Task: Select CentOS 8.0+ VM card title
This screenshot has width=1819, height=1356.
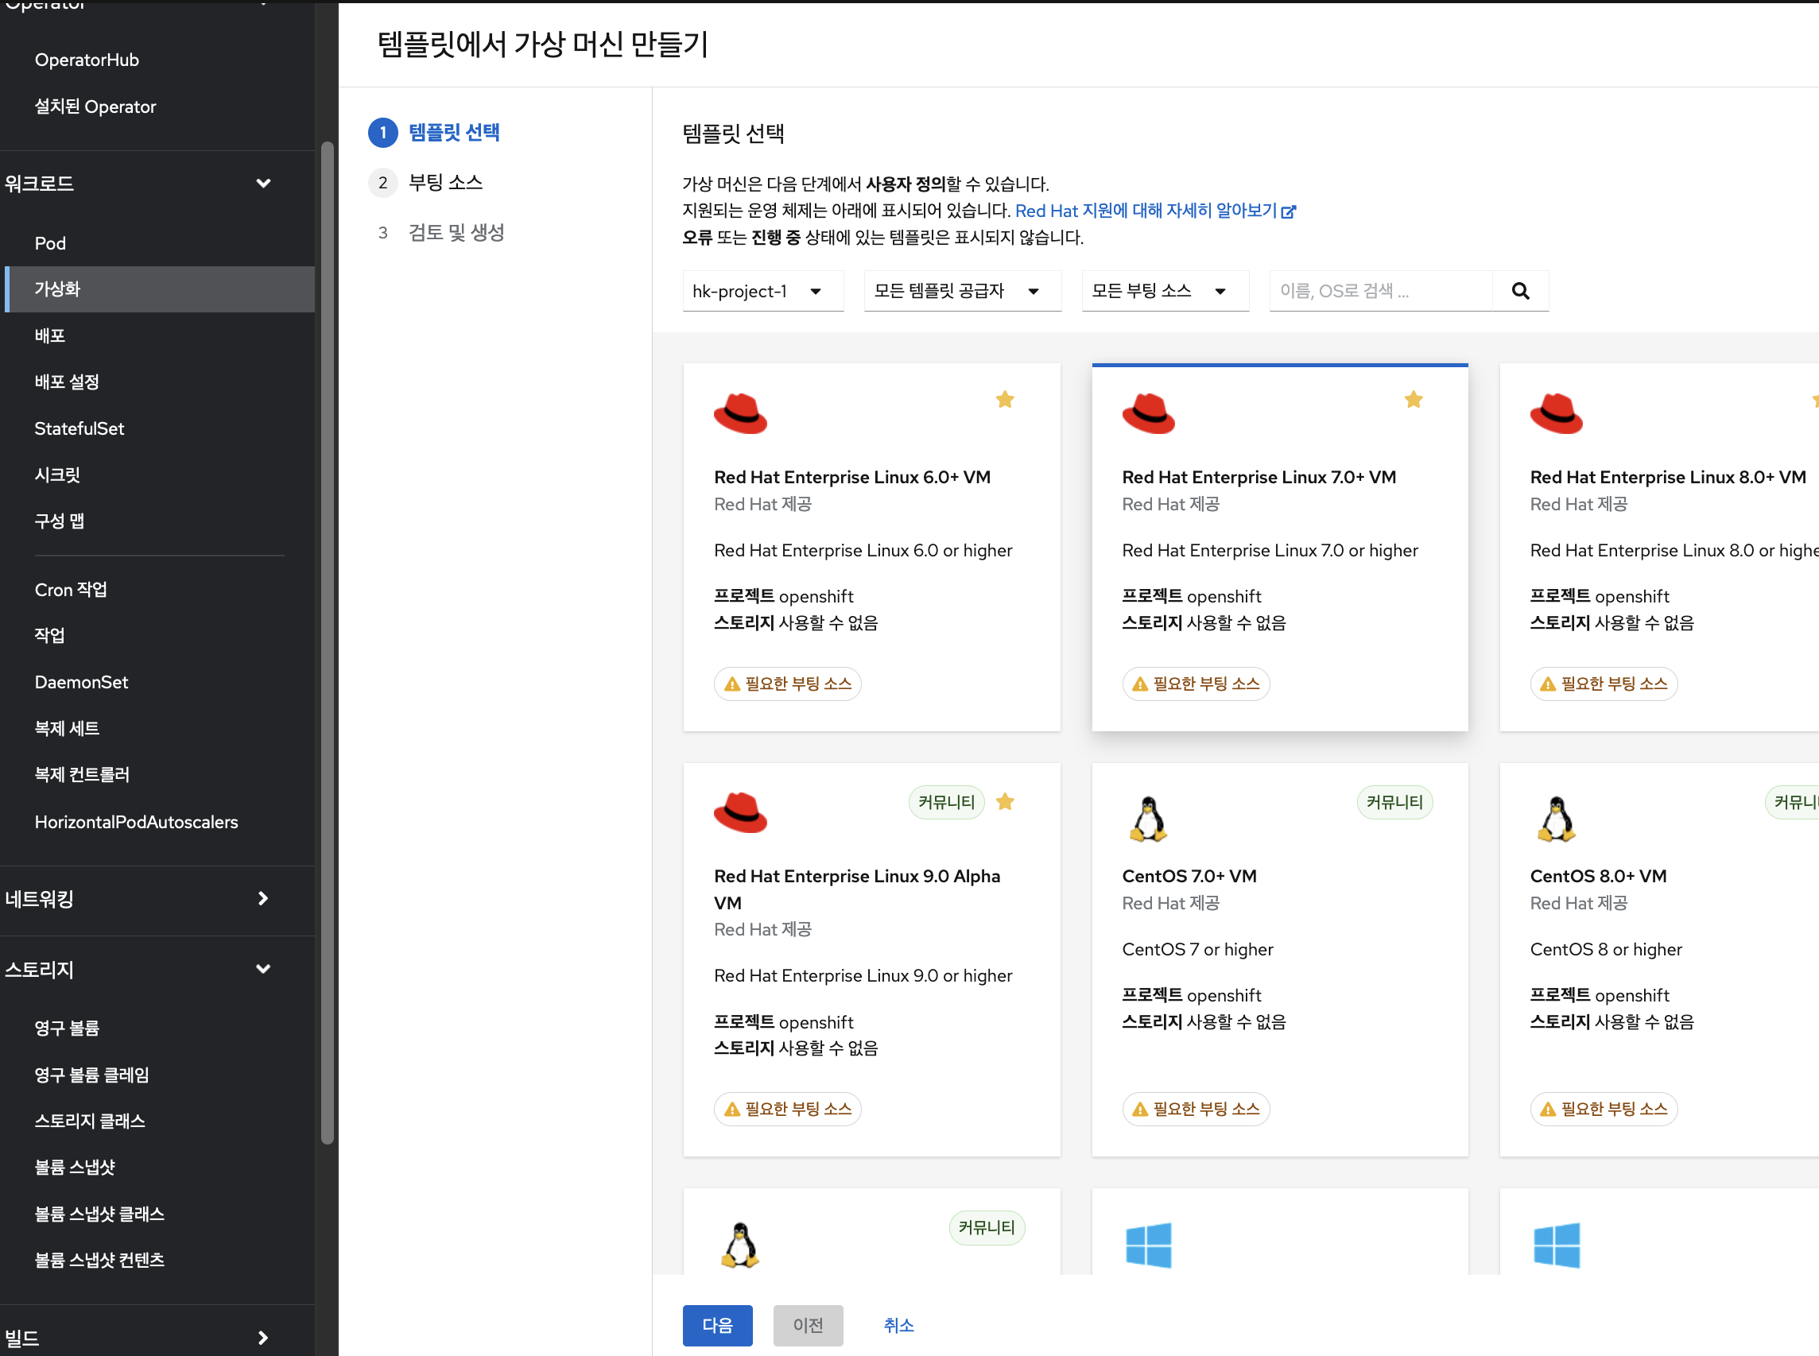Action: click(x=1598, y=876)
